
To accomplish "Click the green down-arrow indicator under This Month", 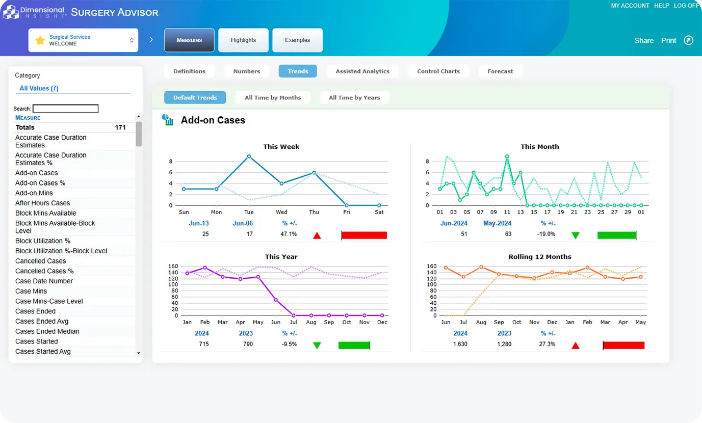I will point(576,235).
